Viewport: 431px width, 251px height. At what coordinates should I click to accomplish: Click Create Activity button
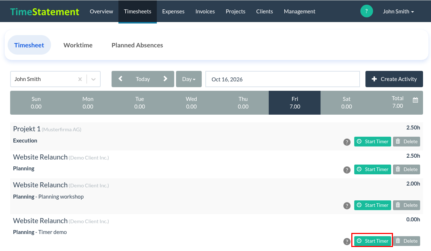tap(394, 79)
